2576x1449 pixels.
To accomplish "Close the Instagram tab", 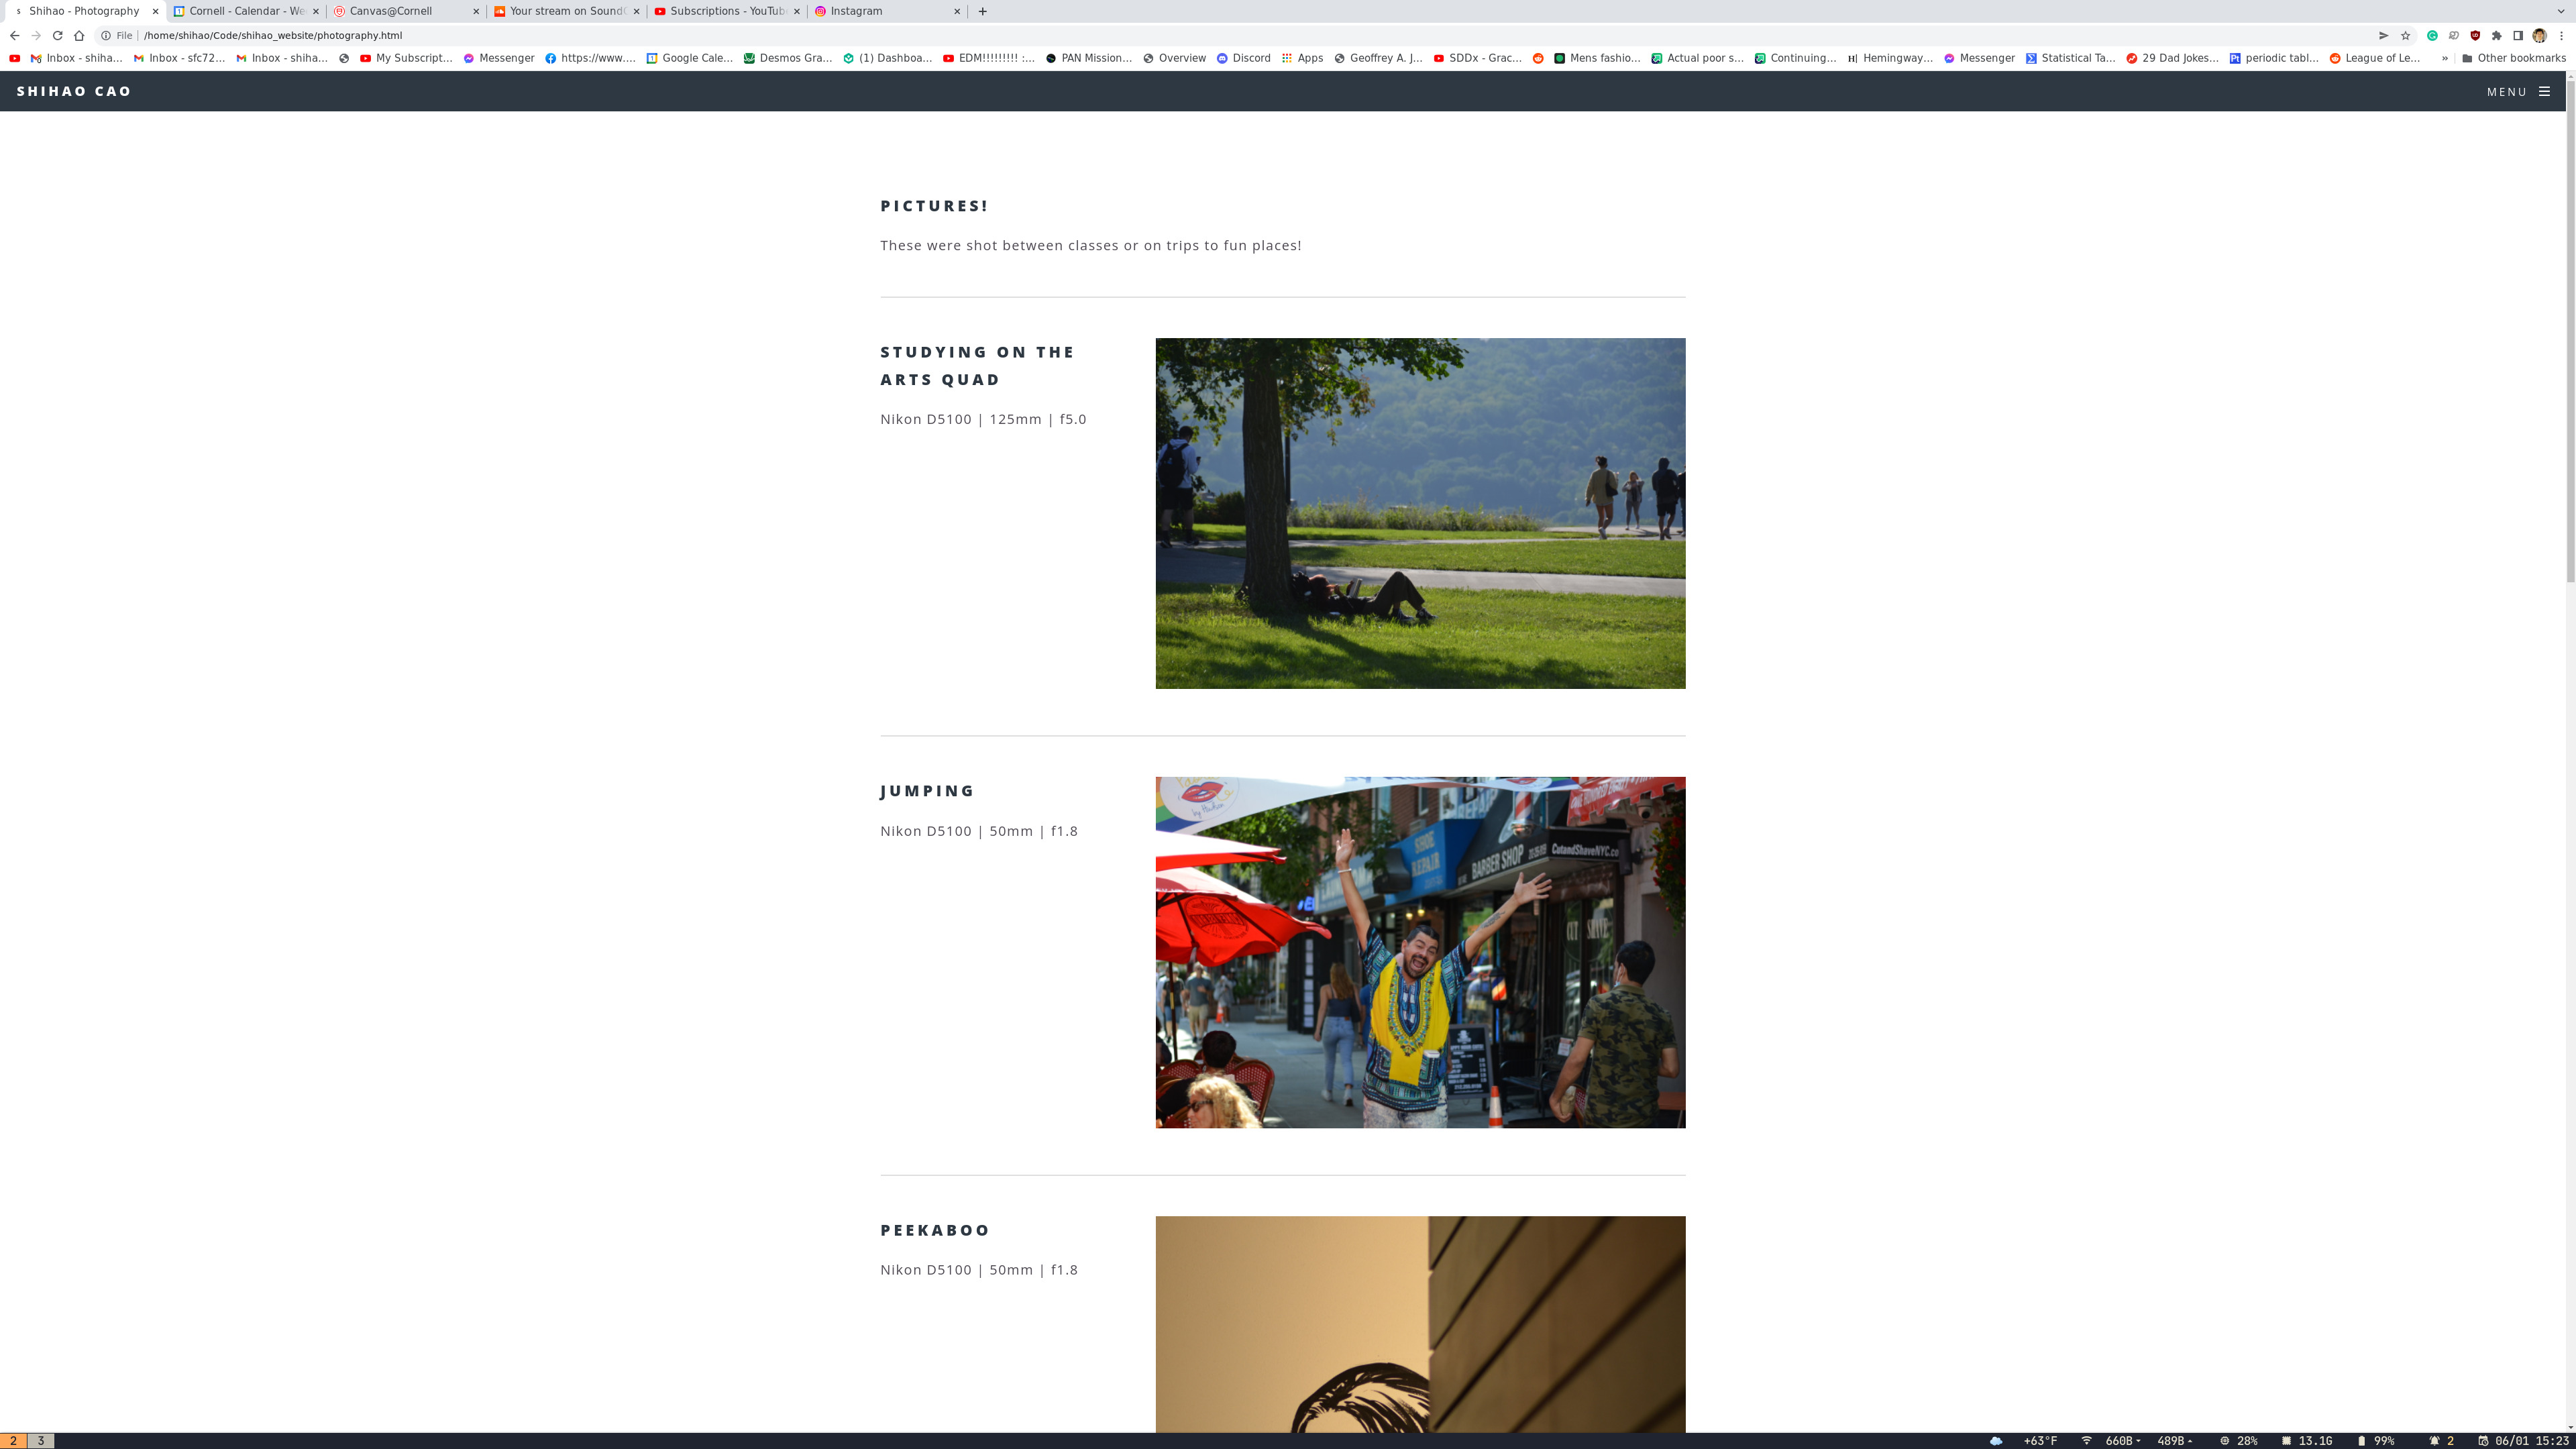I will pyautogui.click(x=956, y=11).
